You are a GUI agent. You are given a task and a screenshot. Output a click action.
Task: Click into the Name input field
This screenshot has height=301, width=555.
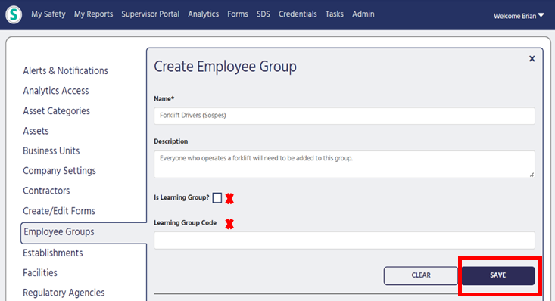tap(344, 116)
